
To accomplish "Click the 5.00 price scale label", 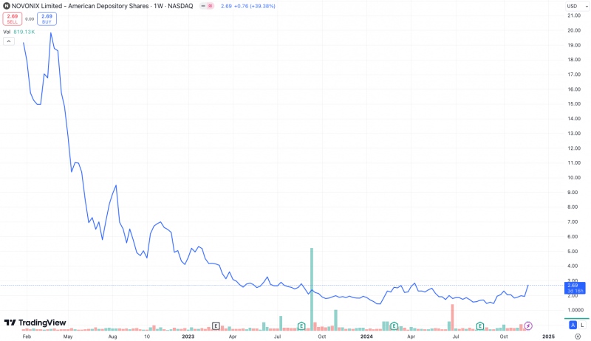I will click(x=573, y=251).
